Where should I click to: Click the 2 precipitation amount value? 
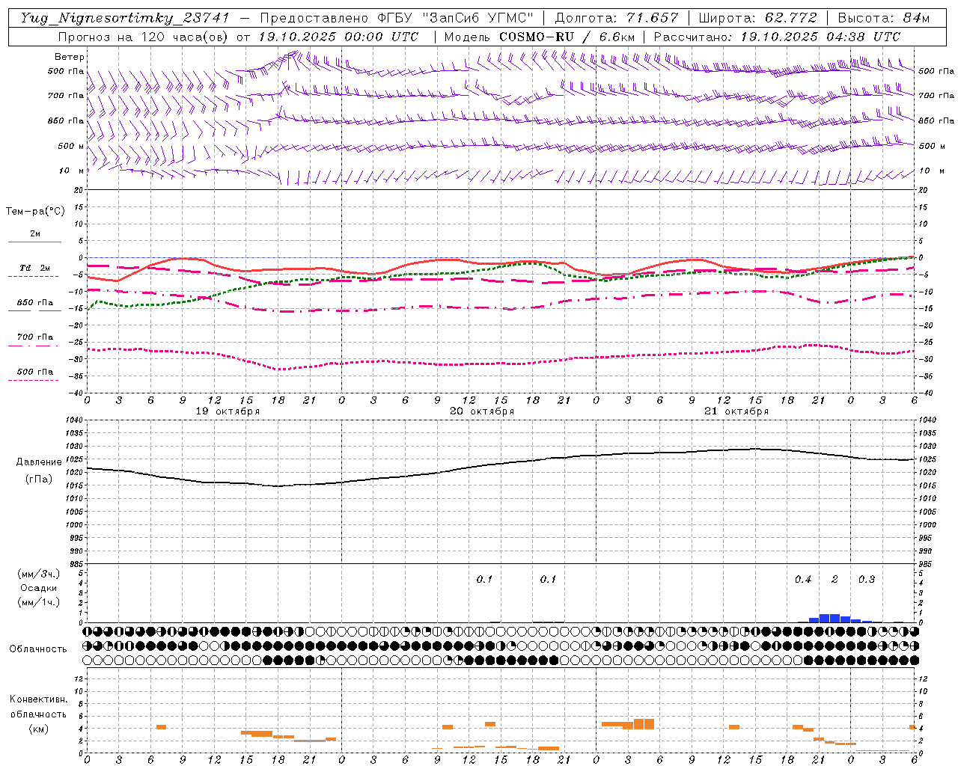(835, 580)
